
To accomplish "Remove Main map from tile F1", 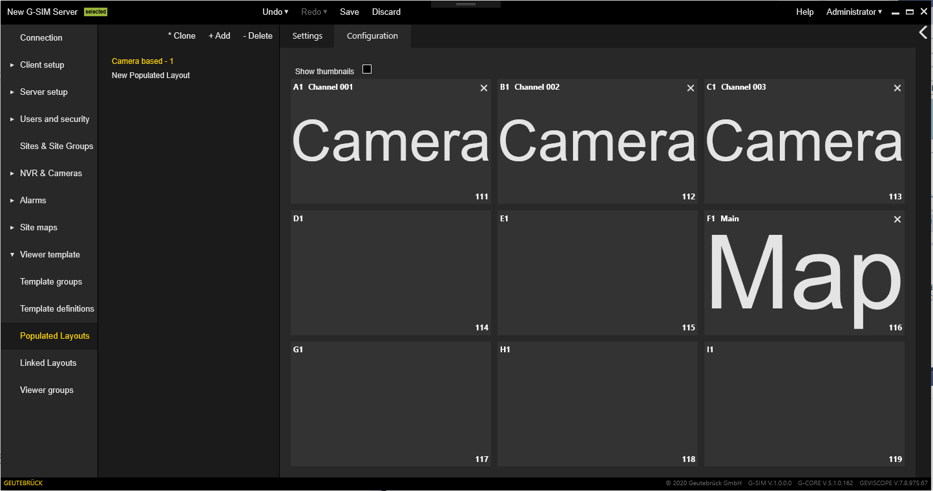I will pos(897,220).
